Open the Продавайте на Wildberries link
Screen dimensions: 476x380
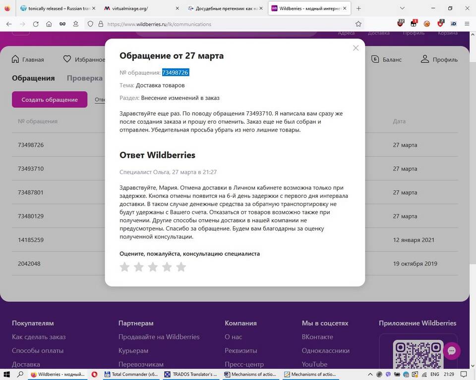[x=159, y=337]
